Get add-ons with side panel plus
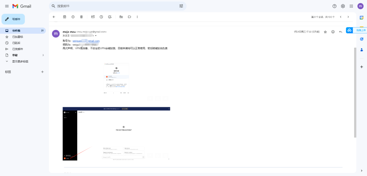 pyautogui.click(x=362, y=67)
